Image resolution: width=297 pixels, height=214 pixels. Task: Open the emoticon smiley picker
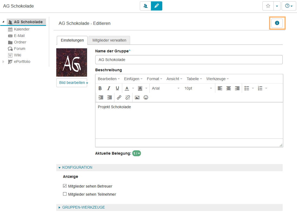pyautogui.click(x=146, y=97)
